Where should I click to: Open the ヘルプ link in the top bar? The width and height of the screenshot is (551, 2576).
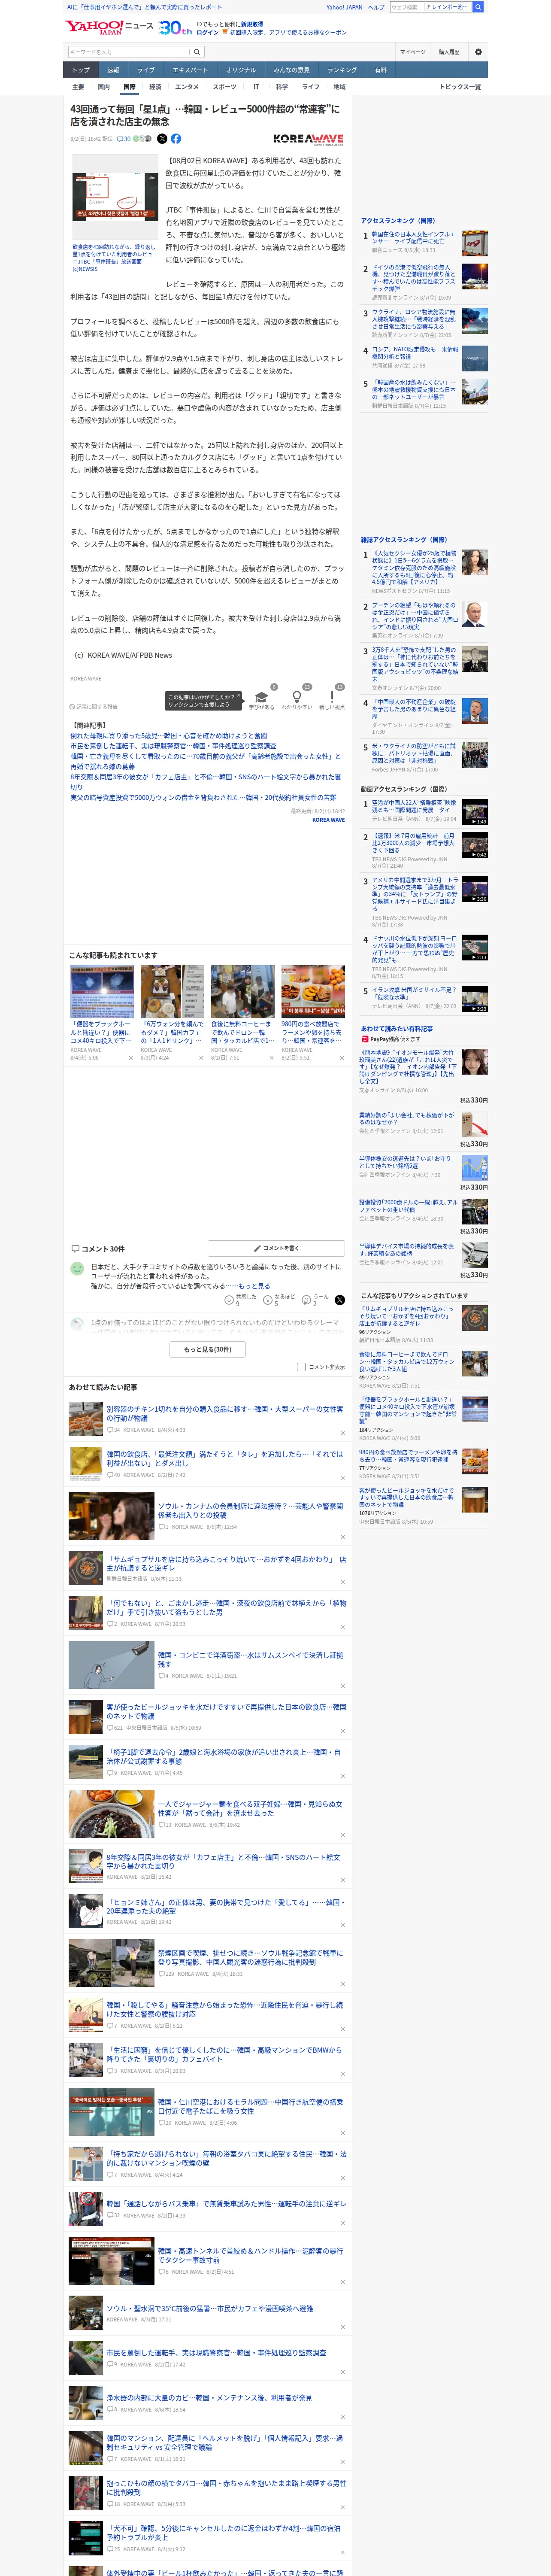tap(376, 7)
